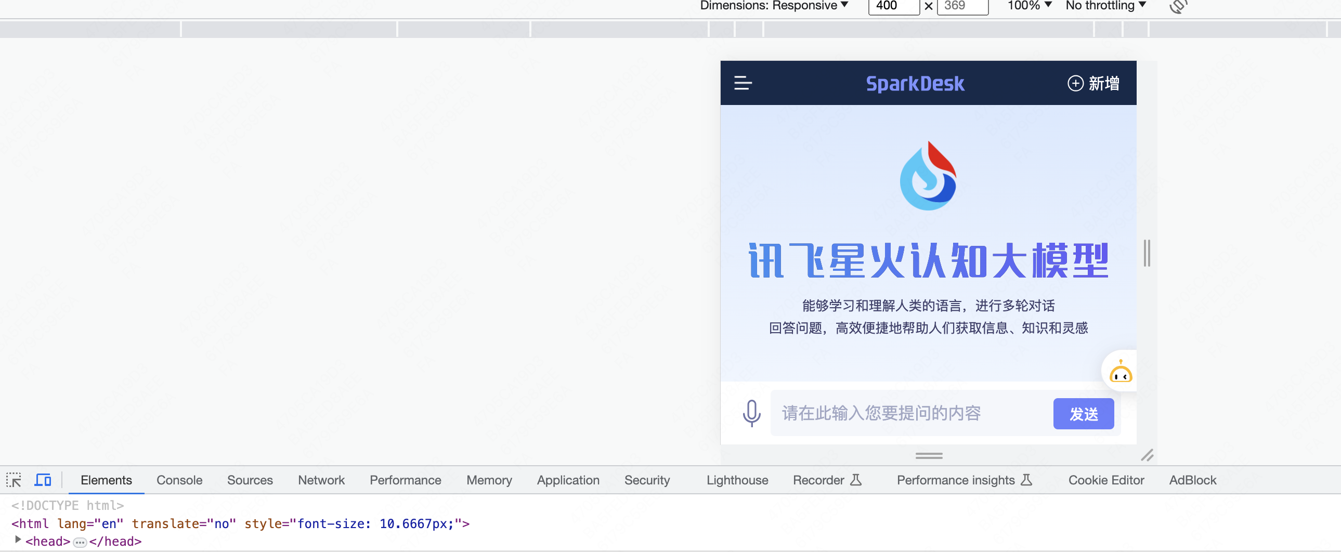
Task: Switch to the Network tab
Action: [x=321, y=480]
